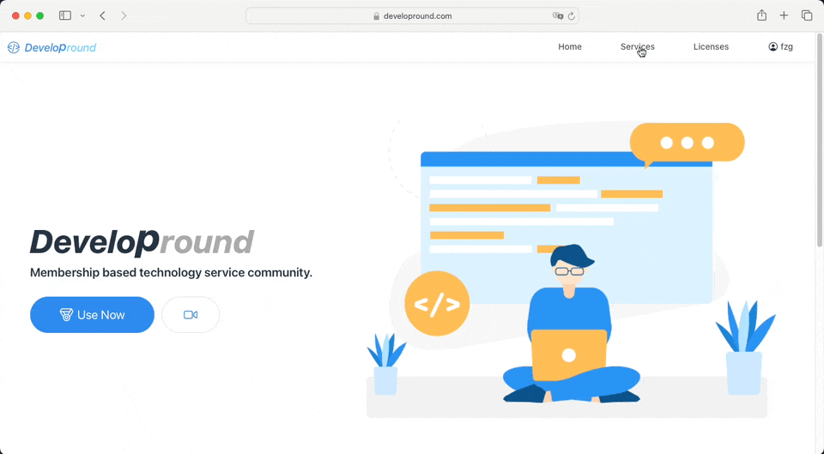Show the tab overview
The height and width of the screenshot is (454, 824).
807,15
